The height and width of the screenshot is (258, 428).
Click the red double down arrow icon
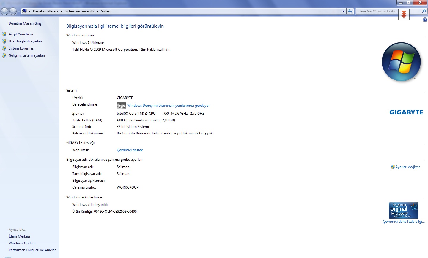tap(404, 14)
